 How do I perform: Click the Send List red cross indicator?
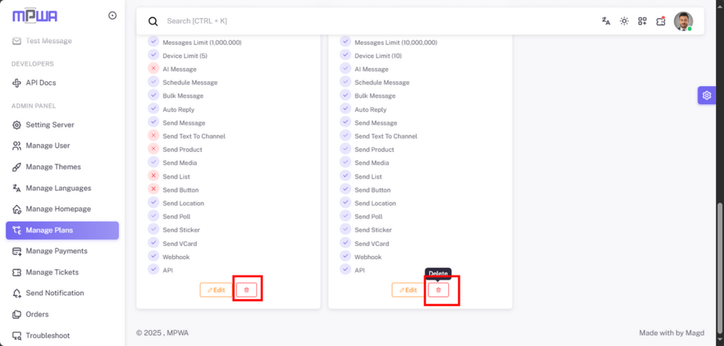(153, 176)
